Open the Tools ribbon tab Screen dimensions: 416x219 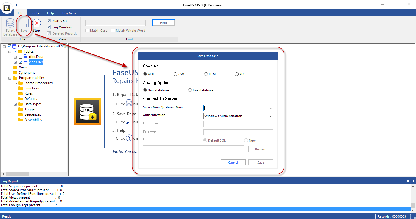[35, 13]
